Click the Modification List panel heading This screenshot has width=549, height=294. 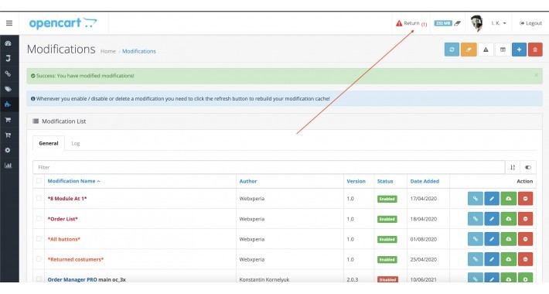(63, 121)
